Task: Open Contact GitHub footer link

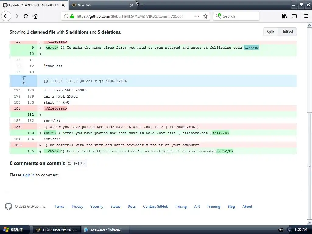Action: point(155,207)
